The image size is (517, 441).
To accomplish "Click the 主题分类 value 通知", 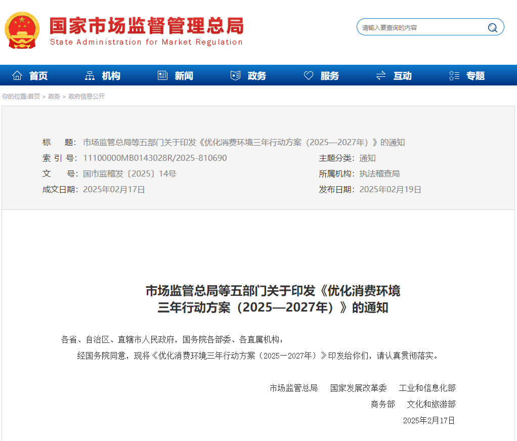I will click(x=367, y=158).
